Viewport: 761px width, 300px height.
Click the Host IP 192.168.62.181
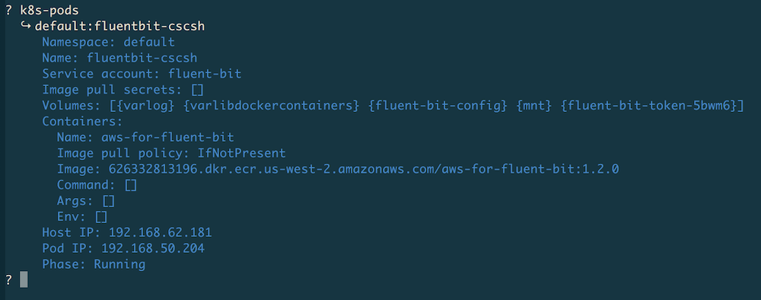pos(160,232)
